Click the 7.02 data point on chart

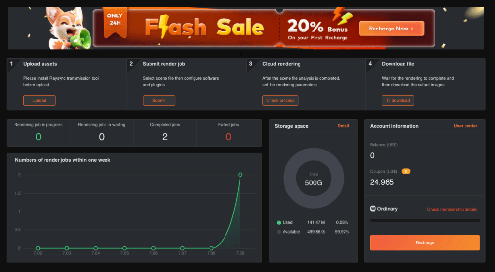tap(38, 248)
